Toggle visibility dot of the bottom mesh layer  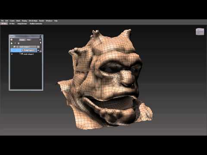12,54
